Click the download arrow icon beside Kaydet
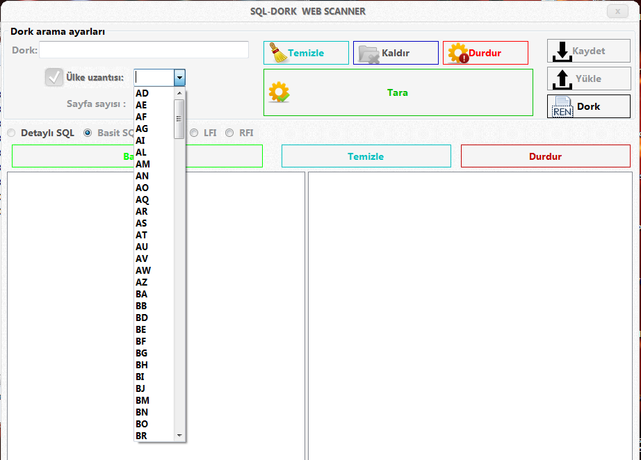The image size is (641, 460). point(561,51)
